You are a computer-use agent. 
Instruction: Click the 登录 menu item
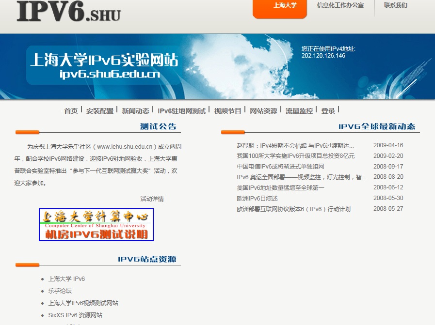pos(328,111)
